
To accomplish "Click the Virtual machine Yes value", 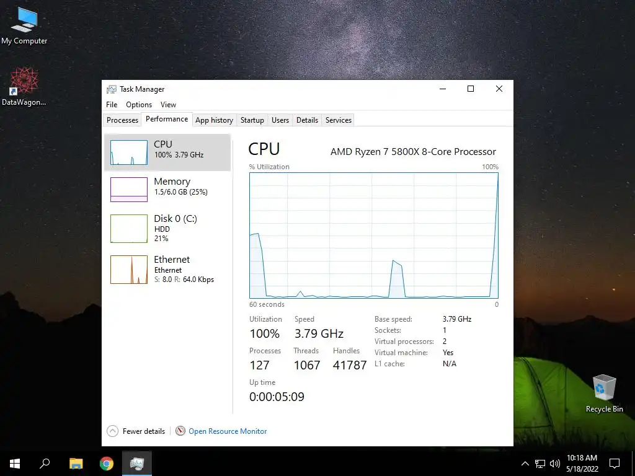I will [x=448, y=353].
